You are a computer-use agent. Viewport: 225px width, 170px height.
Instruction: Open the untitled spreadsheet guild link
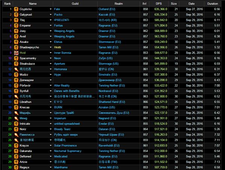pyautogui.click(x=67, y=123)
